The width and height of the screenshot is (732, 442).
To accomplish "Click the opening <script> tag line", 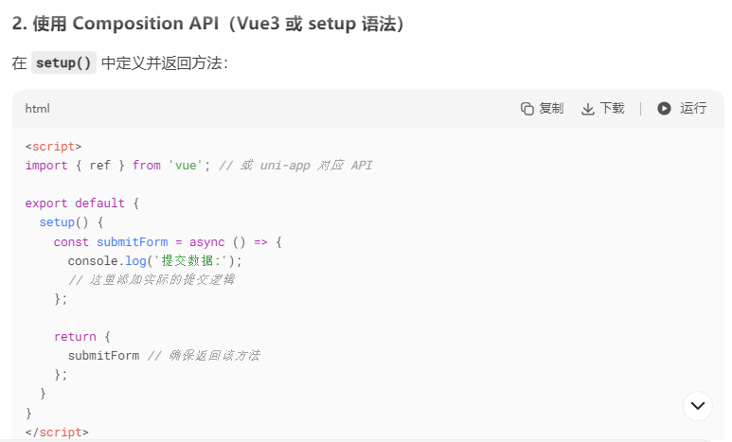I will [x=53, y=147].
